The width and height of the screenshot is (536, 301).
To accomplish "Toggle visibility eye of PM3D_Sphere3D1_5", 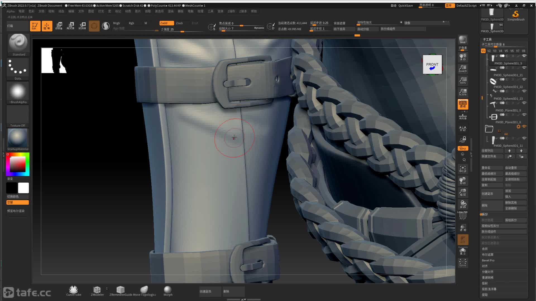I will click(x=524, y=56).
